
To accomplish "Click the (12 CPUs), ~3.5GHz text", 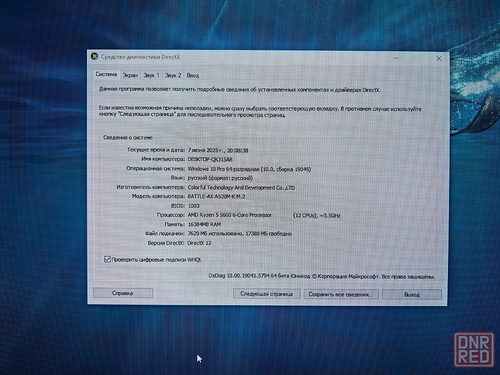I will (316, 215).
